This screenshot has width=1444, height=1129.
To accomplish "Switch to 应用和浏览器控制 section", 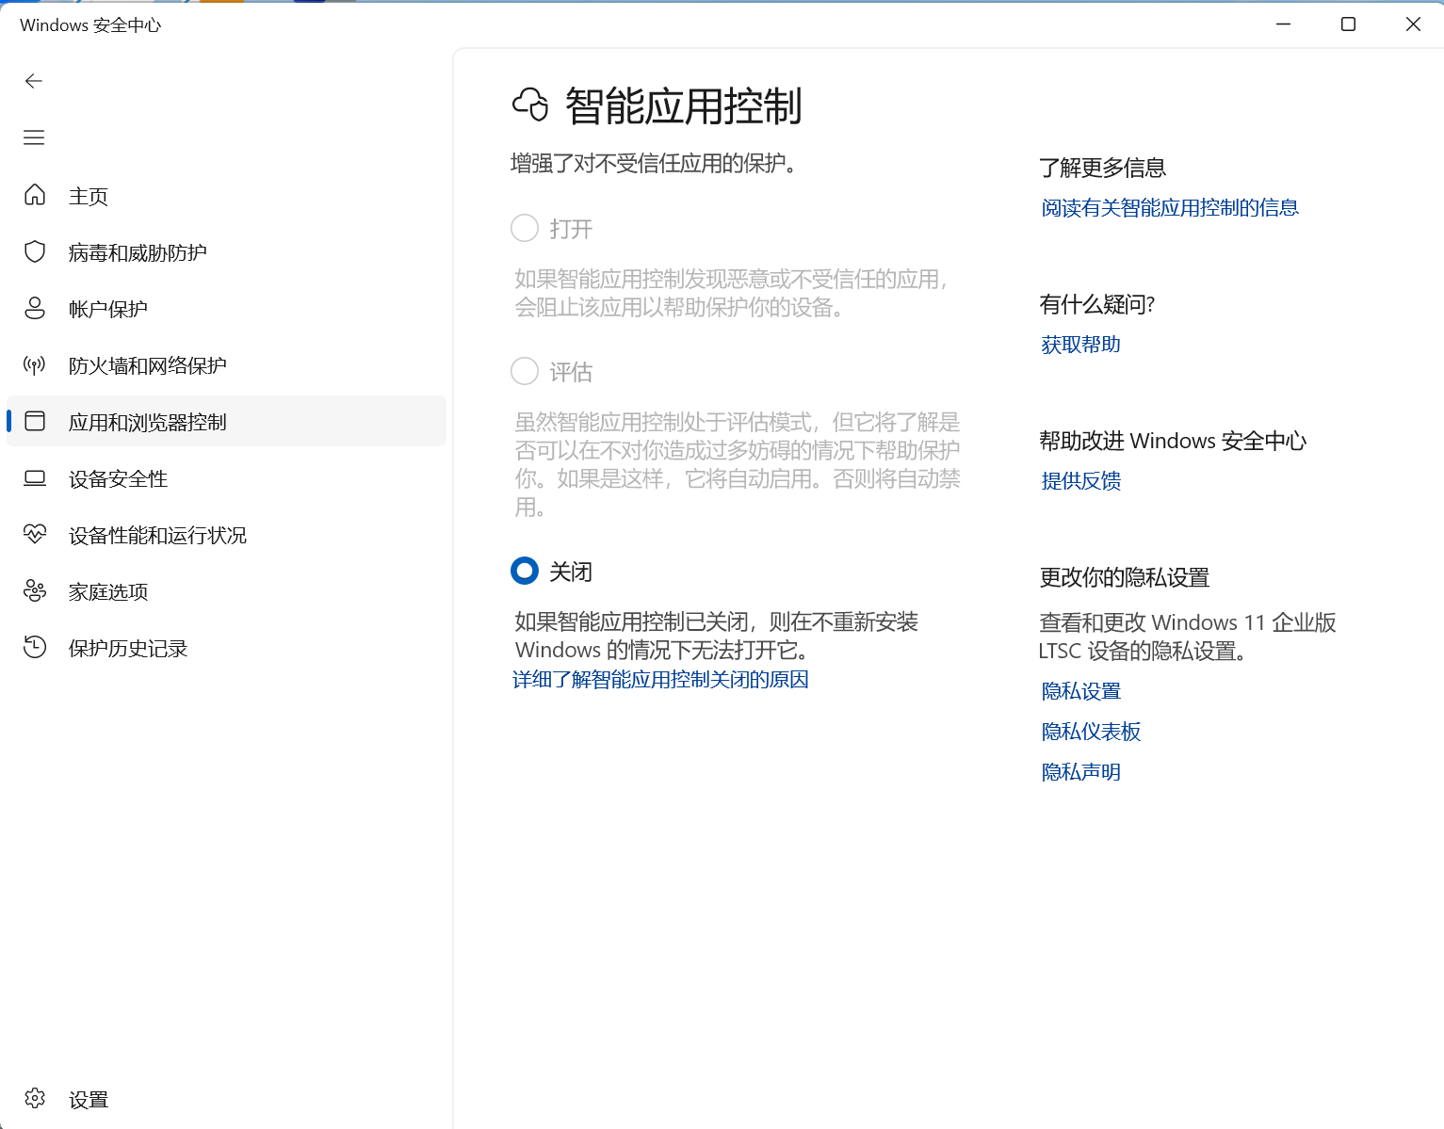I will click(x=147, y=422).
